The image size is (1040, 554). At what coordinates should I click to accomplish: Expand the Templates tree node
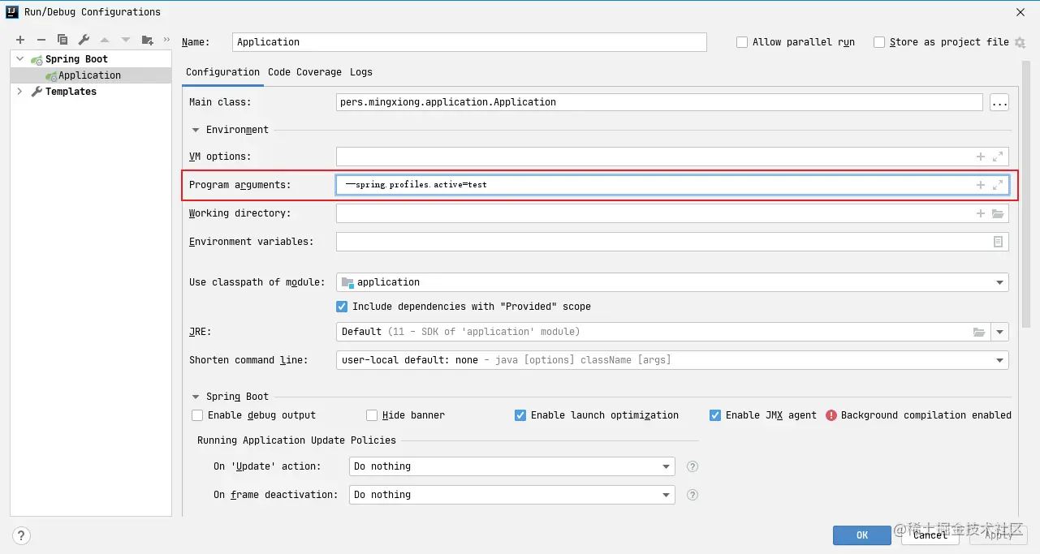[x=19, y=92]
